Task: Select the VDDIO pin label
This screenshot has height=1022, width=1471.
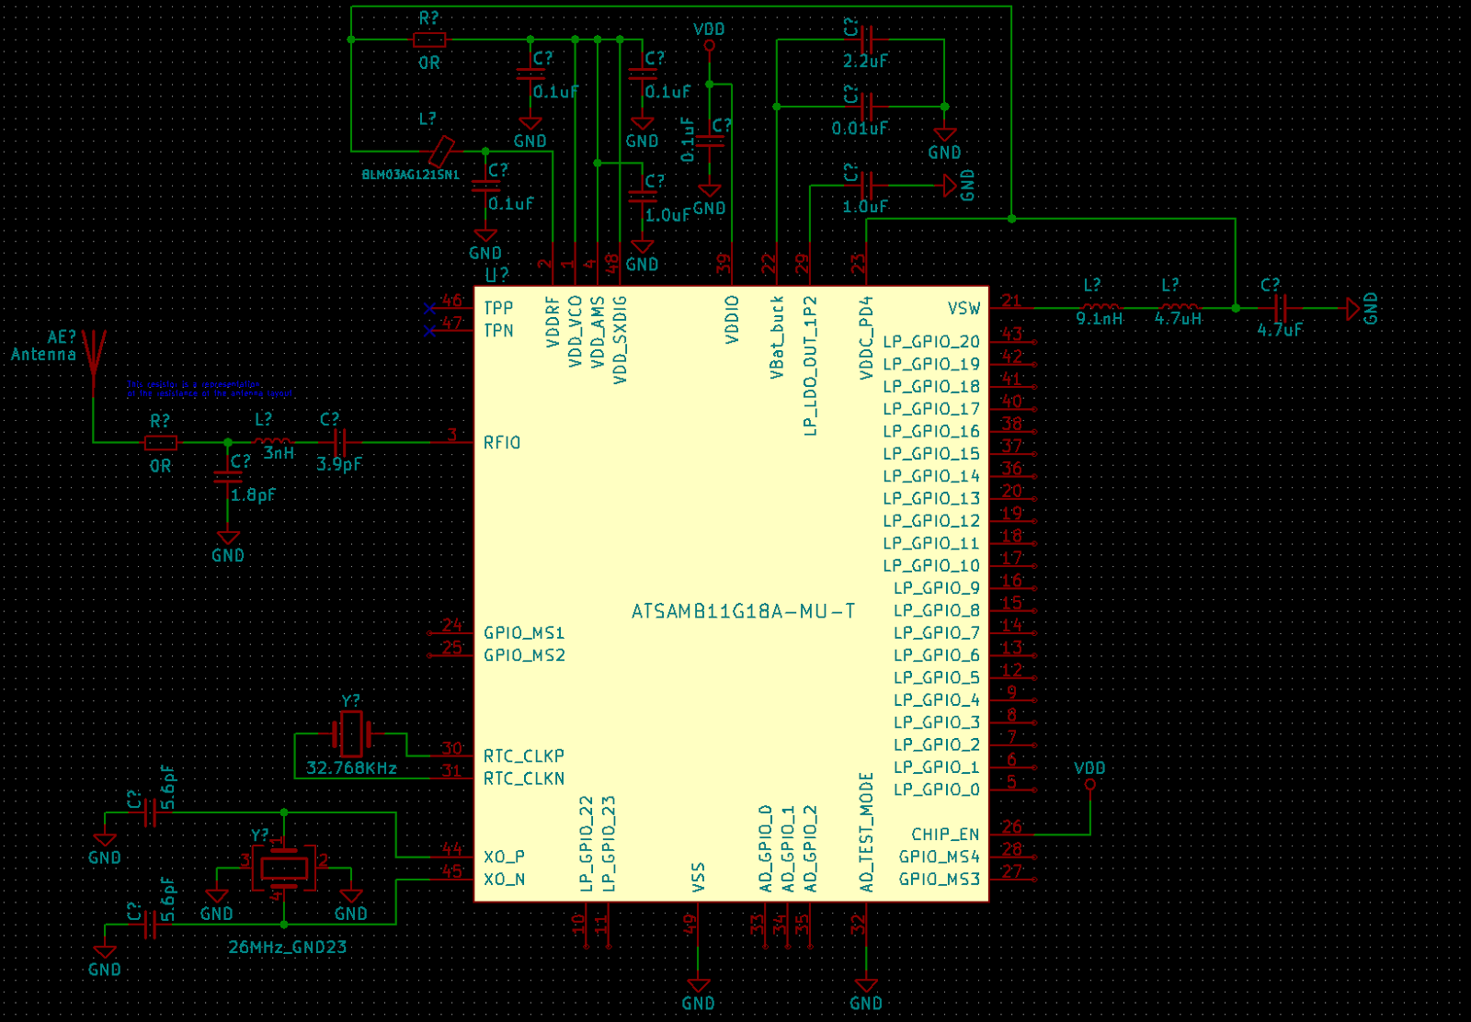Action: 732,320
